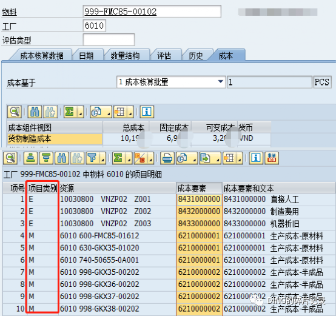Switch to 日期 tab

coord(86,56)
